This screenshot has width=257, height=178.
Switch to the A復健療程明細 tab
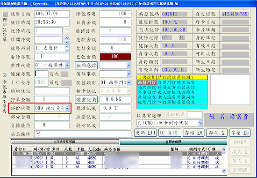[65, 141]
